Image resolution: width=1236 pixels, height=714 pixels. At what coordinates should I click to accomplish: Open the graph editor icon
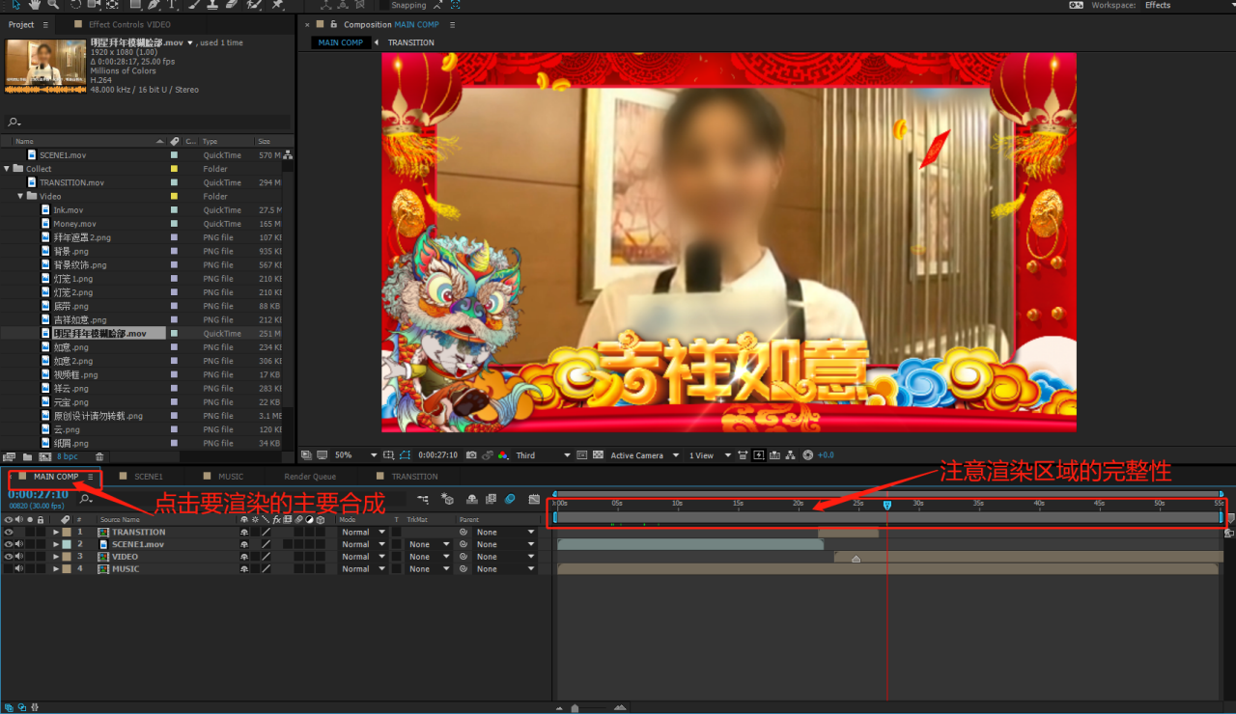pos(534,499)
